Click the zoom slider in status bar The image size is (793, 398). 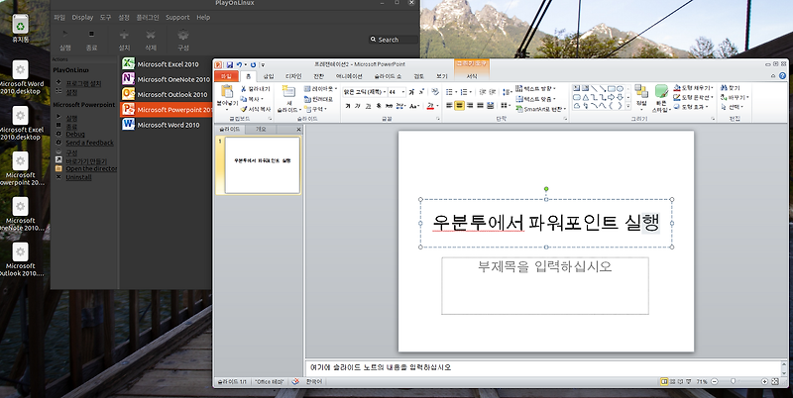coord(734,382)
